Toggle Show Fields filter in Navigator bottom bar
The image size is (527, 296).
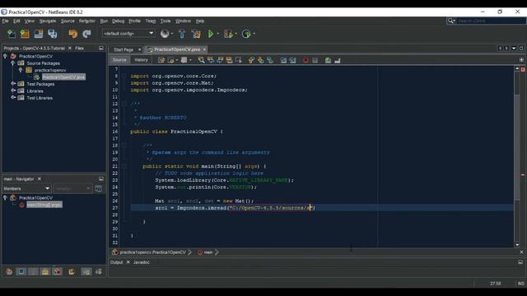click(x=21, y=271)
